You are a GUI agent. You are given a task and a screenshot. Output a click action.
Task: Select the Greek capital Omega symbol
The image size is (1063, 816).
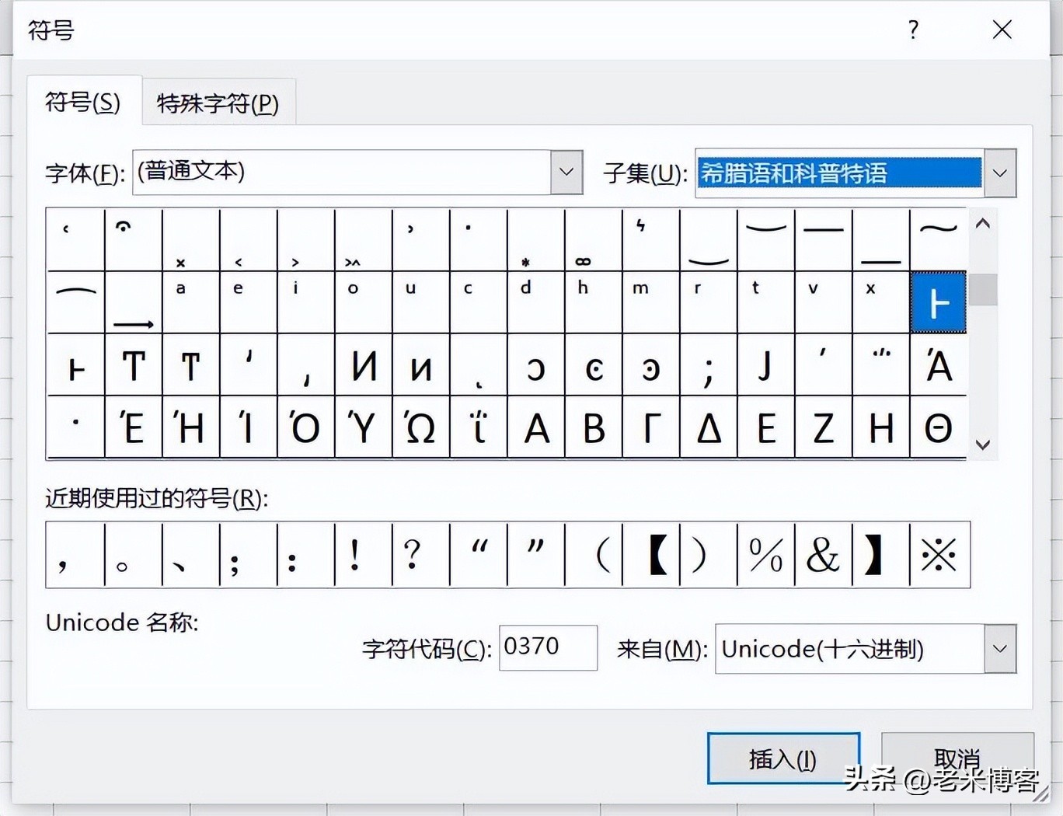coord(421,427)
